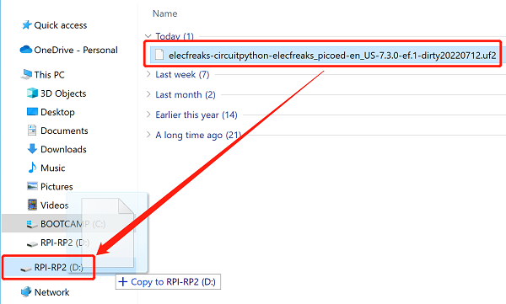Click the Quick access star icon
Viewport: 506px width, 304px height.
[x=26, y=24]
